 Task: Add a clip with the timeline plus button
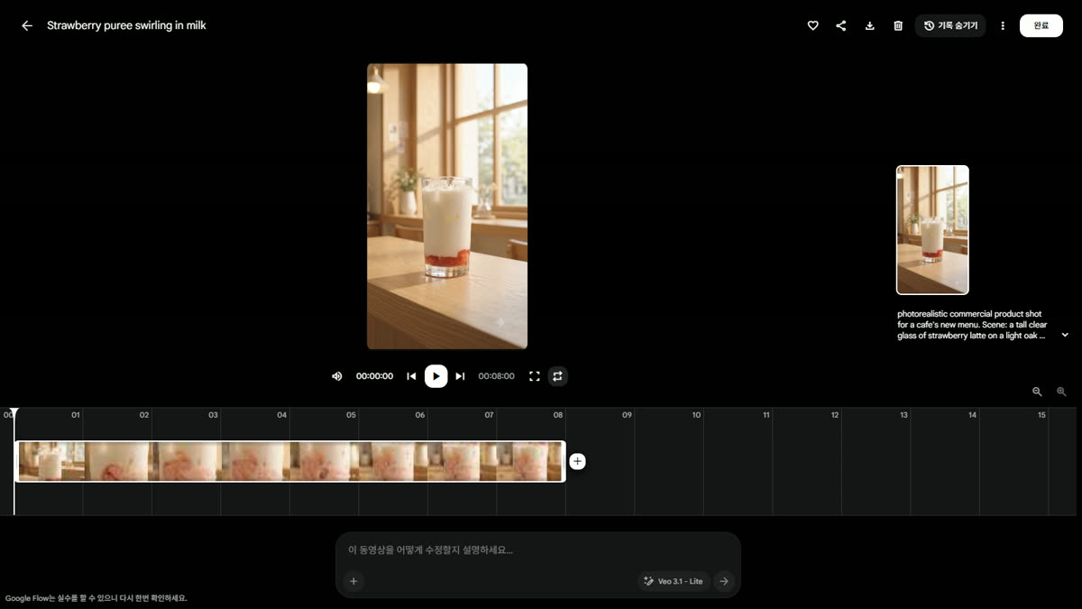point(578,462)
